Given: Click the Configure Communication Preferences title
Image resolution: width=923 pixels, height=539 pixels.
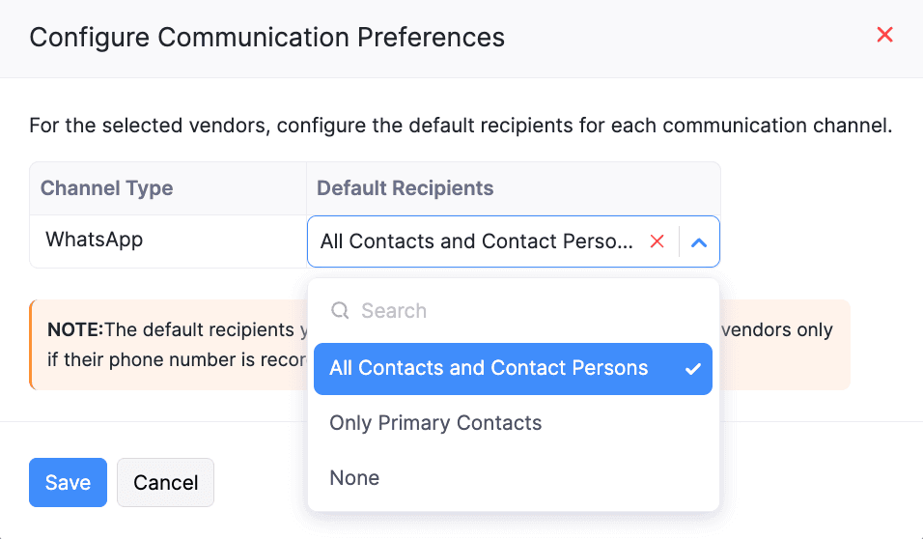Looking at the screenshot, I should pos(266,38).
